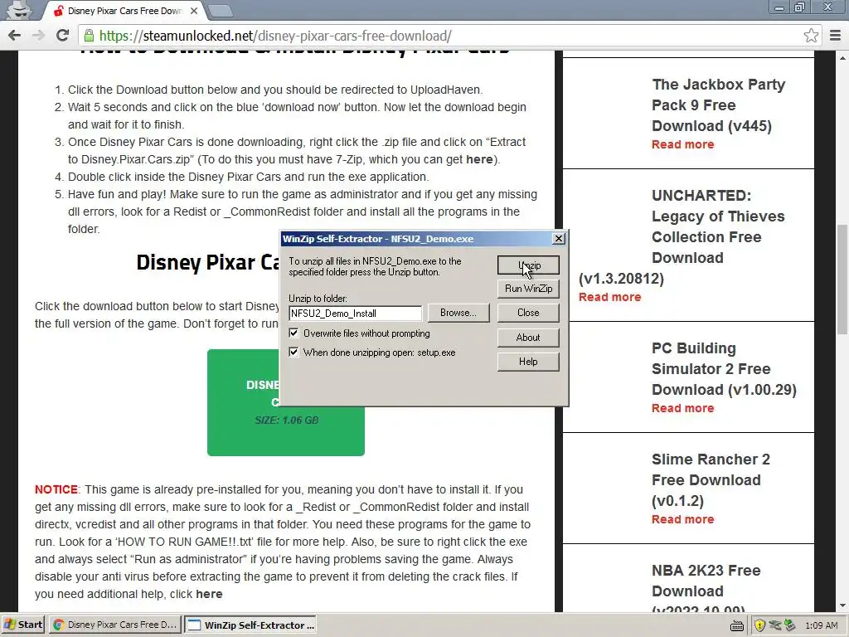The image size is (849, 637).
Task: Click the taskbar clock showing 1:09 AM
Action: point(821,625)
